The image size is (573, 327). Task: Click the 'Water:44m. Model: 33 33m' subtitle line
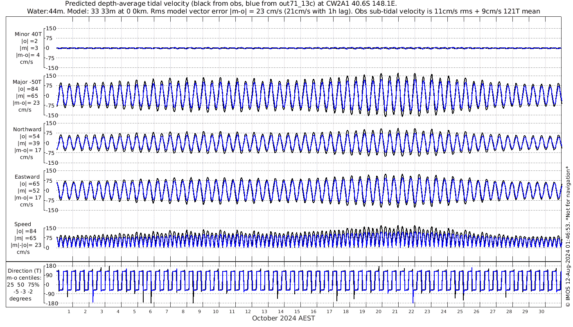283,11
